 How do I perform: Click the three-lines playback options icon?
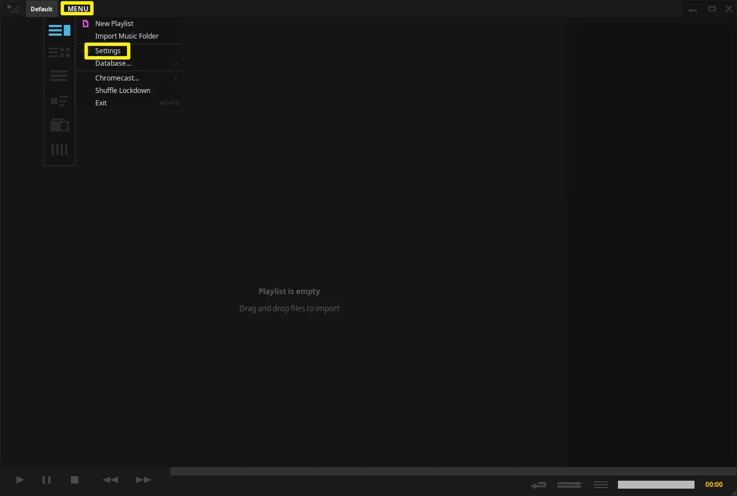(x=601, y=485)
